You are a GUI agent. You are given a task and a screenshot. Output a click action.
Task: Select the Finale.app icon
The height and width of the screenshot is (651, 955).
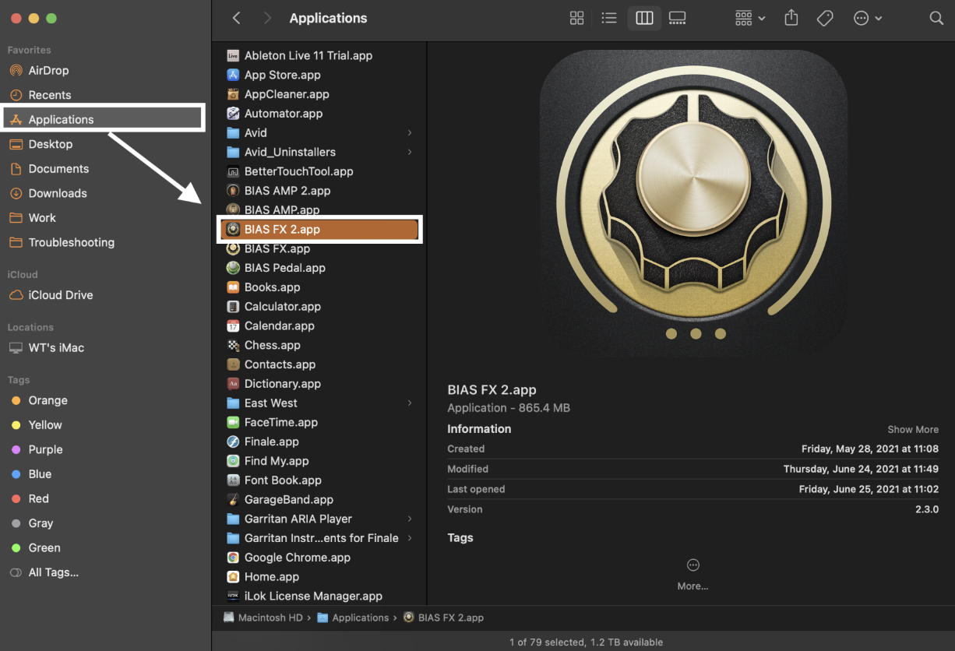tap(232, 442)
